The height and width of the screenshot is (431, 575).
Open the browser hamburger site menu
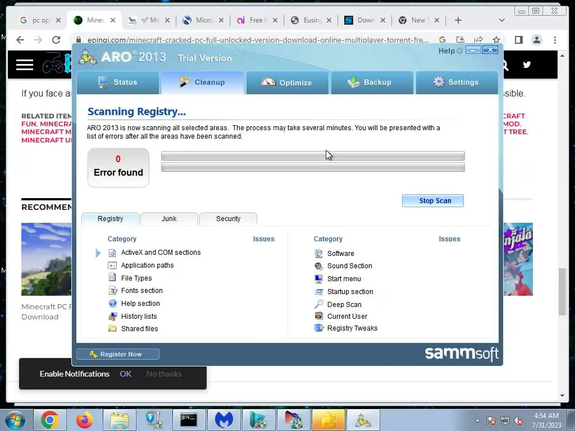[25, 65]
